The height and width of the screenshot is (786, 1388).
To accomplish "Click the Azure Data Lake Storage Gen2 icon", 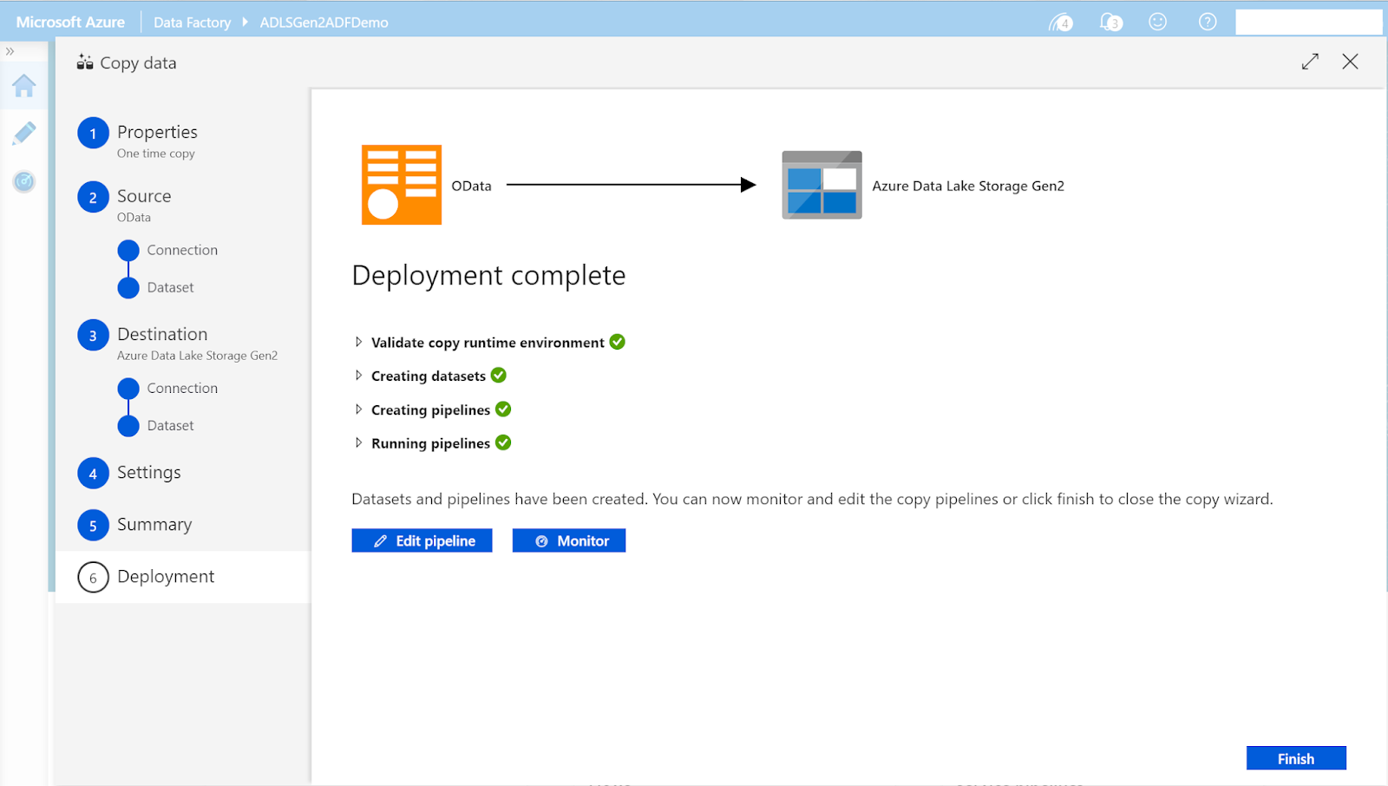I will (x=822, y=185).
